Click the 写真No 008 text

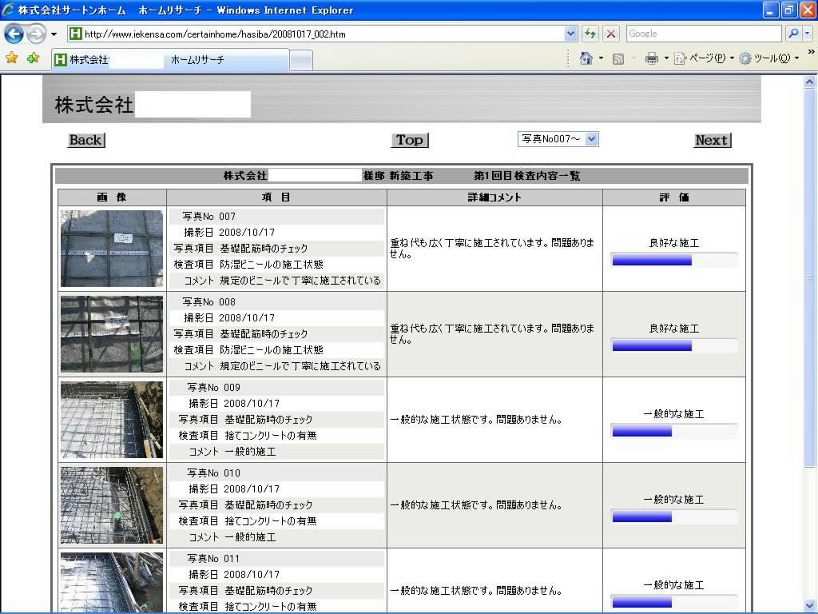(x=208, y=301)
